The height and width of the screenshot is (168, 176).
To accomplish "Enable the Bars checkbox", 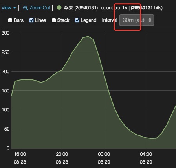I will [x=10, y=20].
